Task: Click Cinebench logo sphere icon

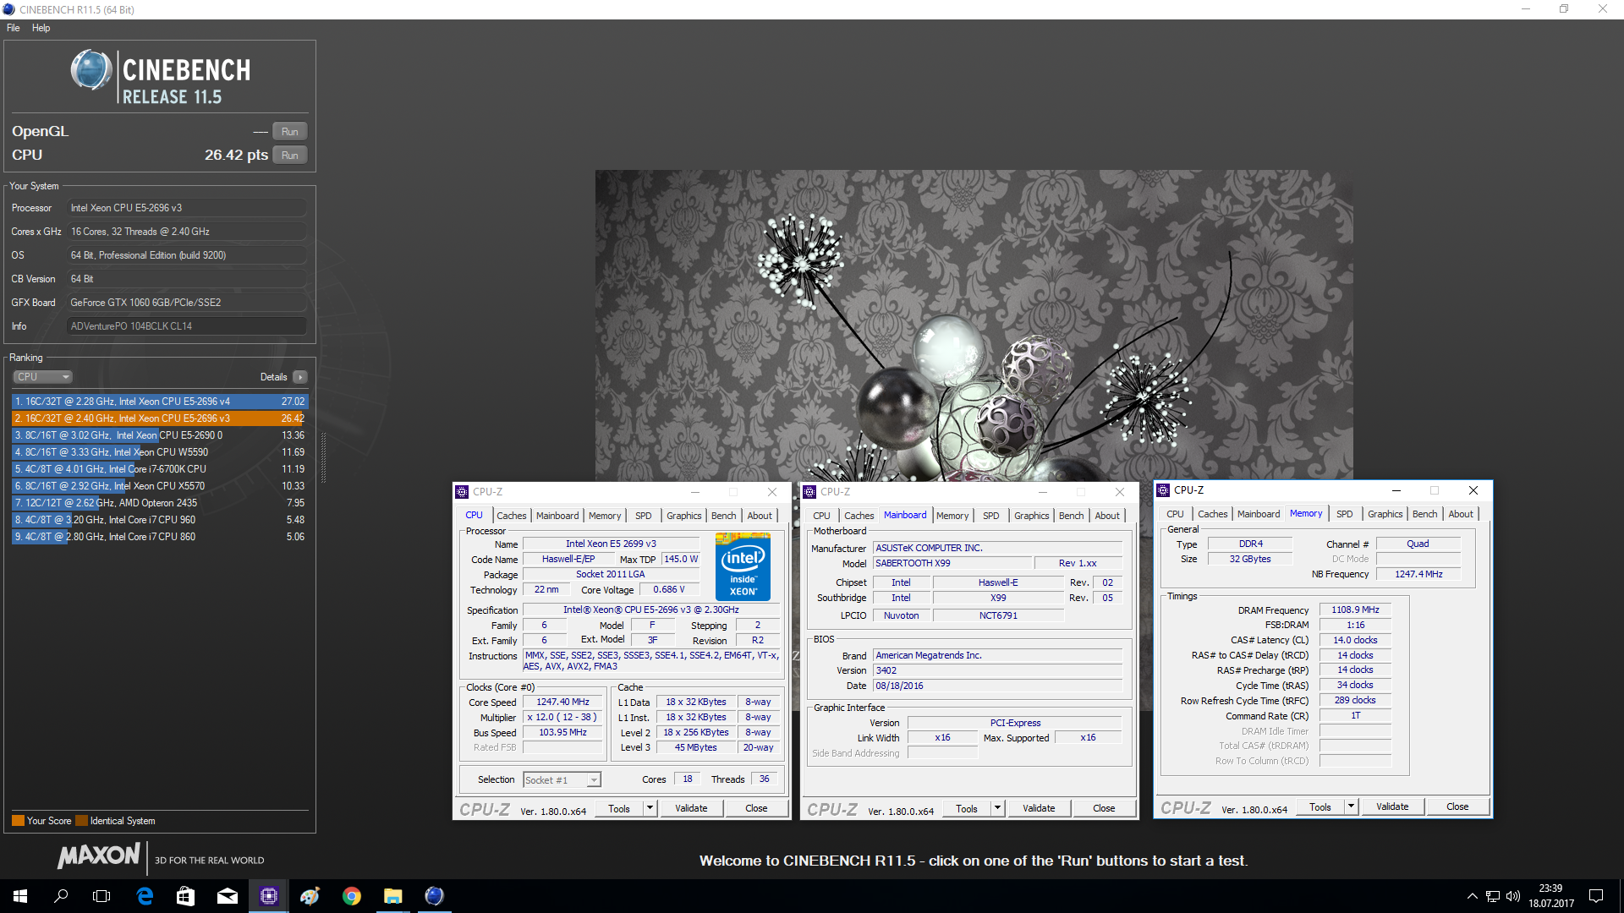Action: (x=91, y=70)
